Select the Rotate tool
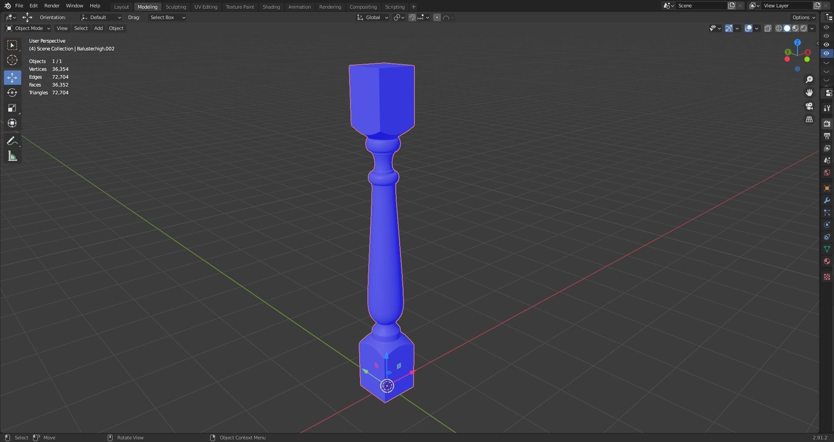 coord(12,93)
